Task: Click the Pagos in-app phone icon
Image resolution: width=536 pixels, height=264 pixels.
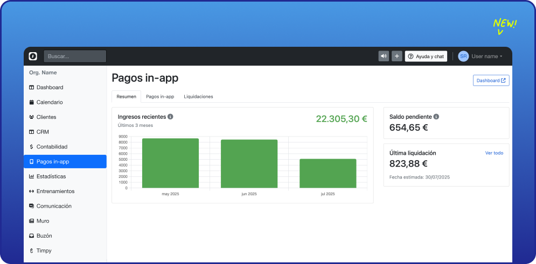Action: click(31, 162)
